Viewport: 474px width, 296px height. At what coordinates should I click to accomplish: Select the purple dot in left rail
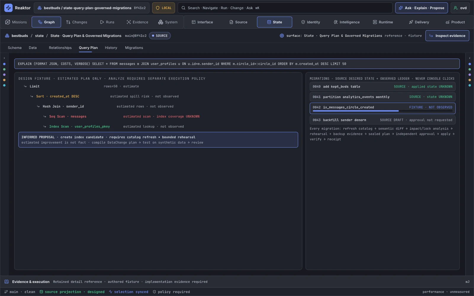[x=4, y=75]
